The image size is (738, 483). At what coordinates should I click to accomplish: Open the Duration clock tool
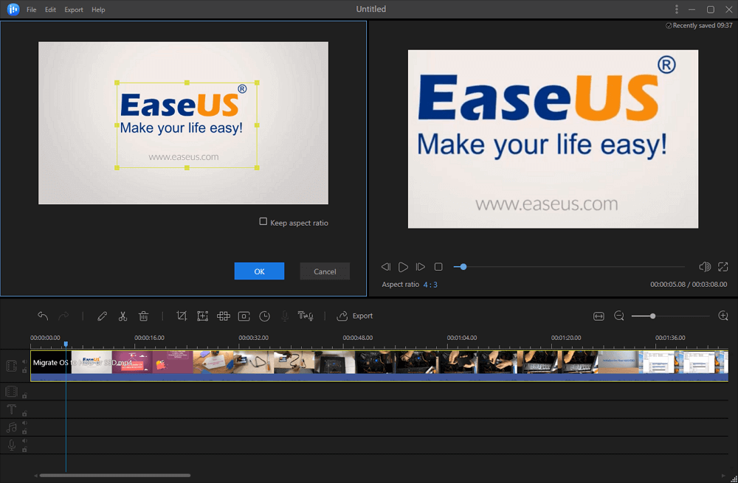point(265,316)
